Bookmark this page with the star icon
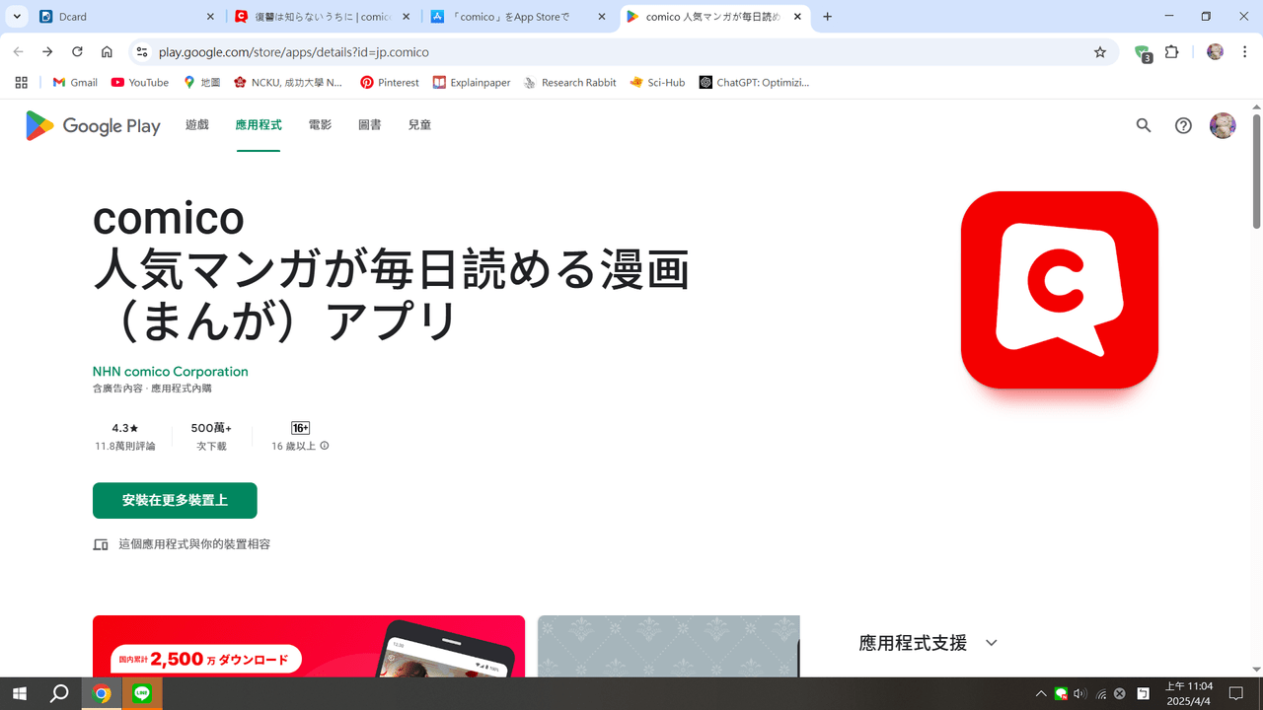The height and width of the screenshot is (710, 1263). pyautogui.click(x=1099, y=52)
